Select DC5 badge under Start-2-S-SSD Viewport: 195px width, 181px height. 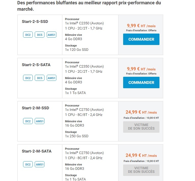click(40, 35)
